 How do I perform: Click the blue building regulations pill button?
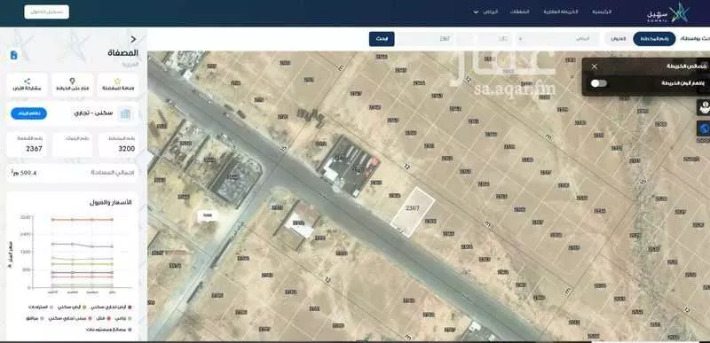[x=29, y=113]
